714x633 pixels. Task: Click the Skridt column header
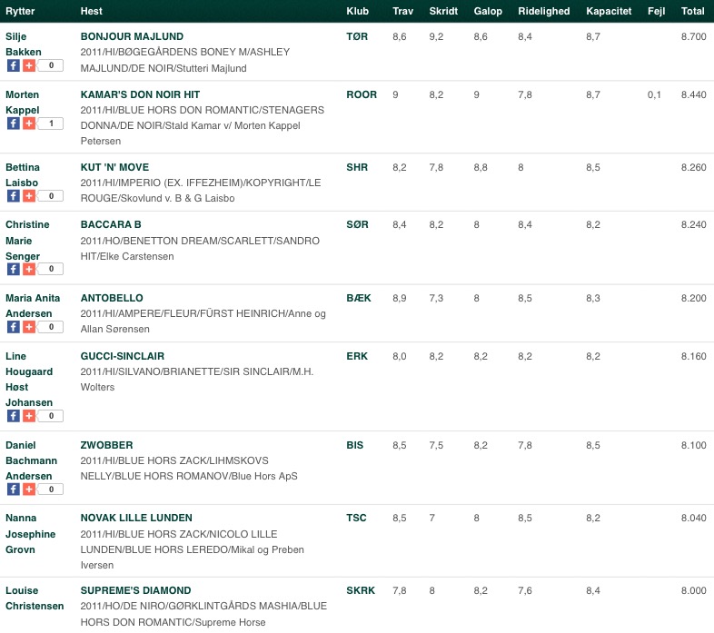coord(443,11)
